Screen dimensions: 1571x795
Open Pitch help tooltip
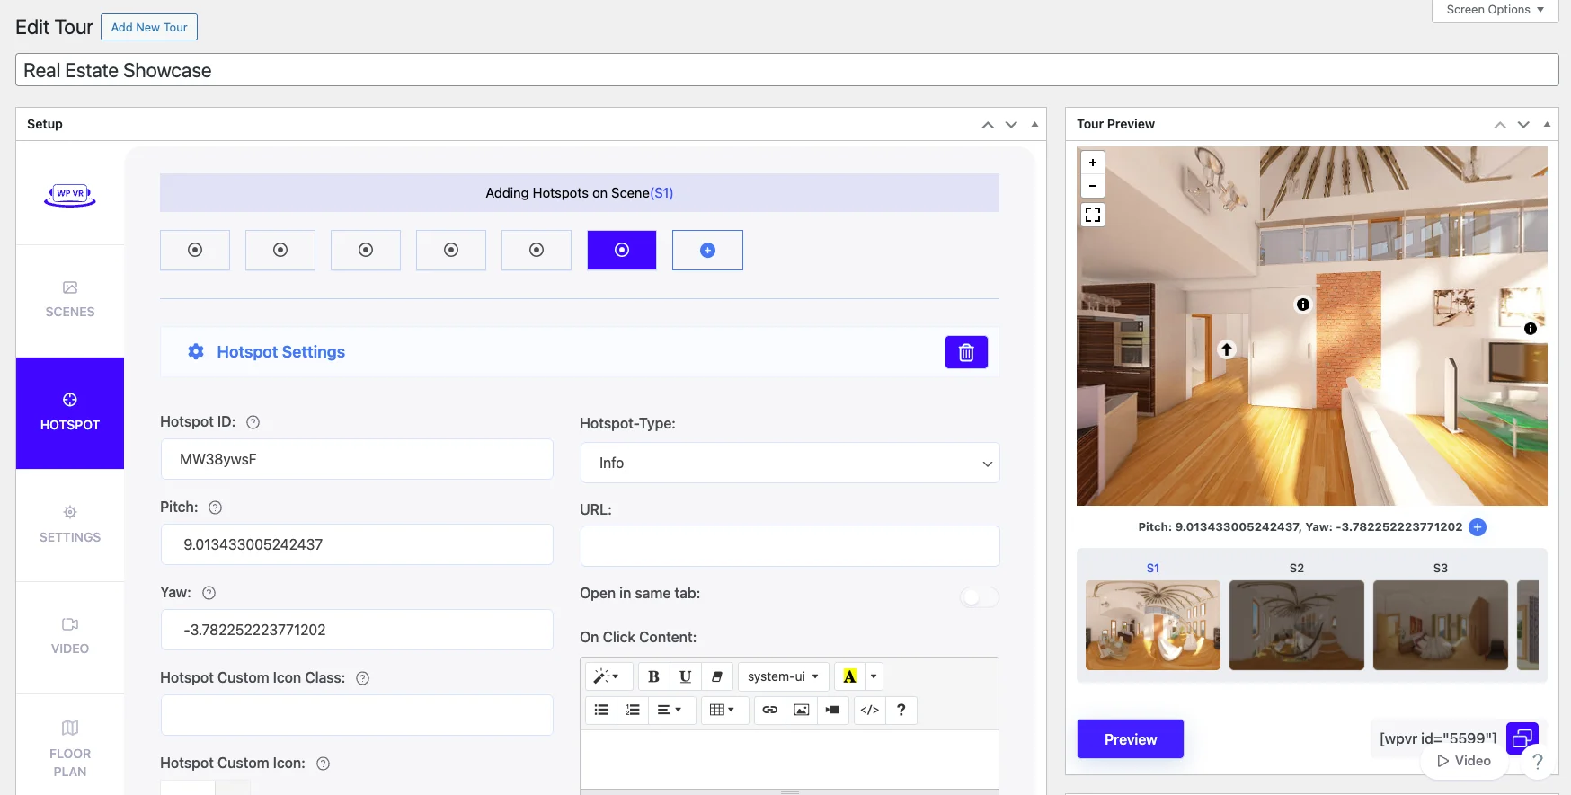(x=216, y=508)
